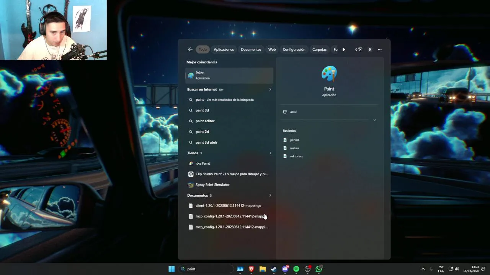
Task: Open the Spray Paint Simulator store result
Action: (229, 185)
